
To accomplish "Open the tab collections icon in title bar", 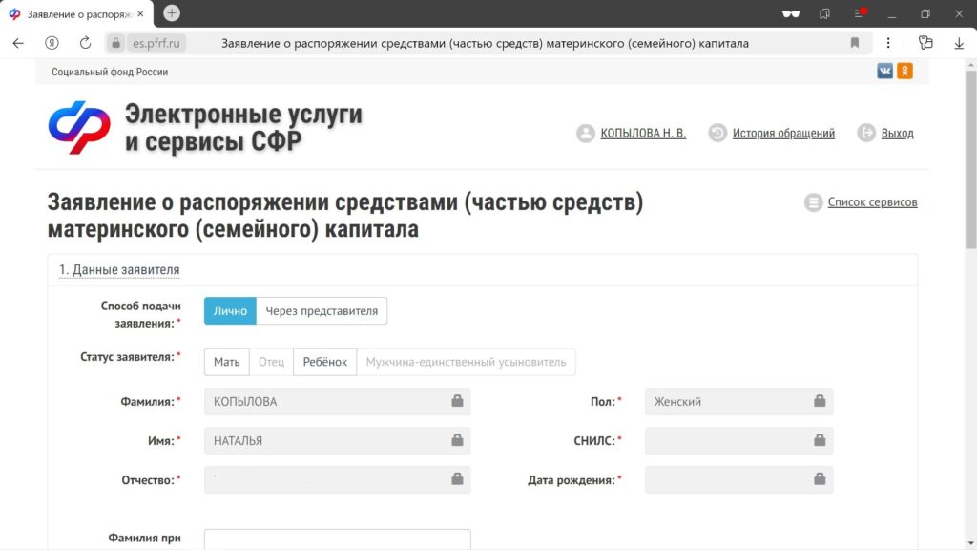I will (x=825, y=13).
